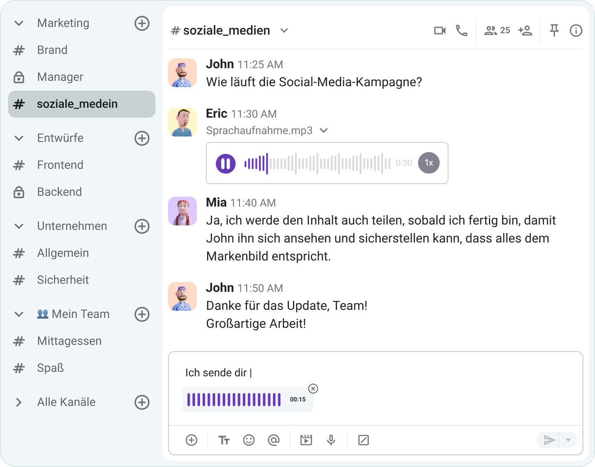
Task: Start a voice call with the phone icon
Action: pos(462,31)
